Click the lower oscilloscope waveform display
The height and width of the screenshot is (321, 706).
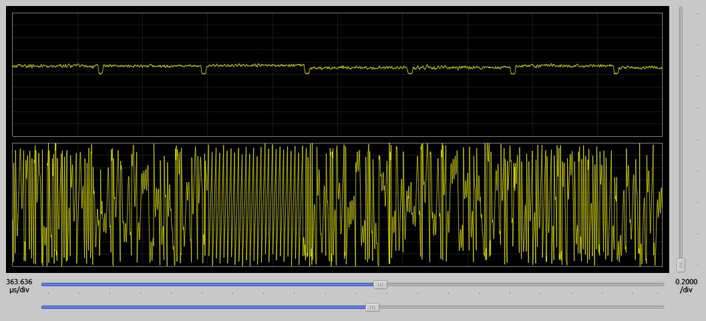[x=337, y=205]
